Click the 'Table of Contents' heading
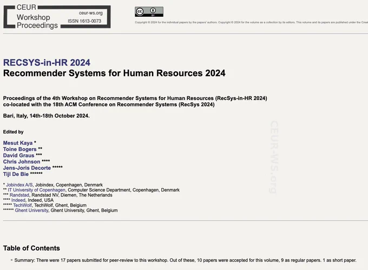Image resolution: width=368 pixels, height=270 pixels. 31,248
